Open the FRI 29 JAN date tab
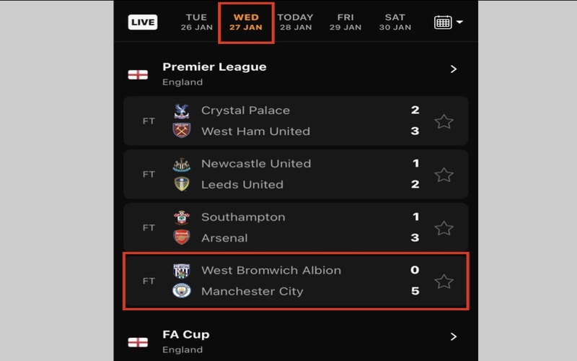 tap(345, 22)
